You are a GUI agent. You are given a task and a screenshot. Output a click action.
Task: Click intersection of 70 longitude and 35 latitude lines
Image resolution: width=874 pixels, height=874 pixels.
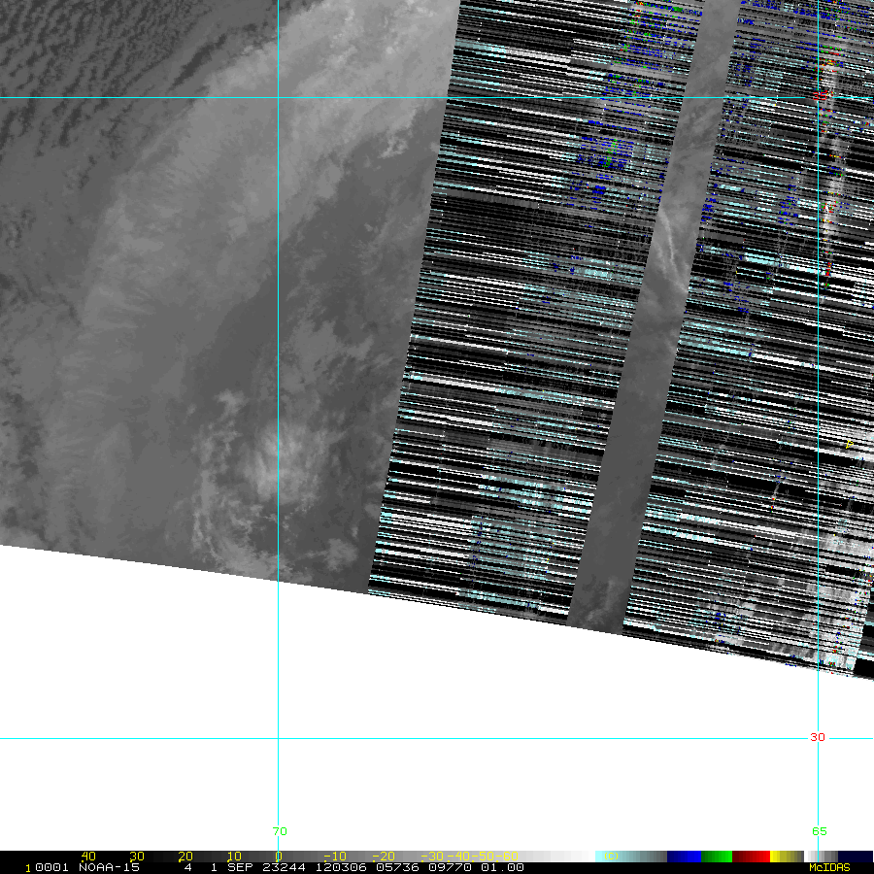[x=279, y=97]
